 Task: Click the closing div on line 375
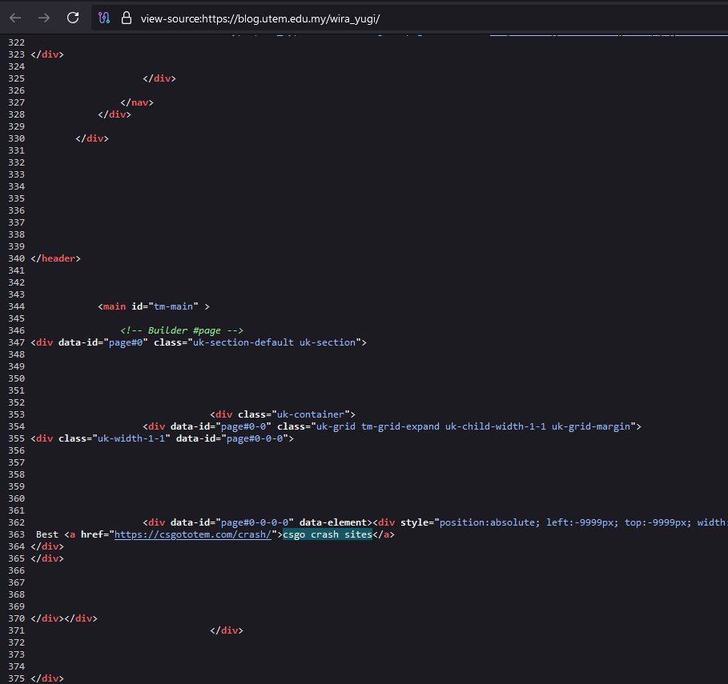point(47,678)
